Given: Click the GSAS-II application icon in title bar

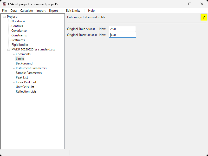Looking at the screenshot, I should coord(4,4).
